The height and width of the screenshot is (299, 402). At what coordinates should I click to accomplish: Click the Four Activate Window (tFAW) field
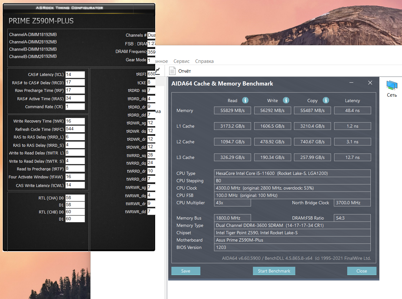75,177
